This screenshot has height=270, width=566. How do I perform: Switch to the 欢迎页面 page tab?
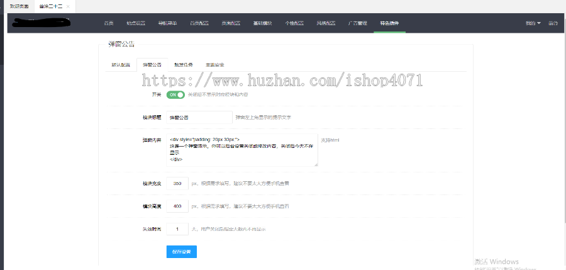point(18,6)
